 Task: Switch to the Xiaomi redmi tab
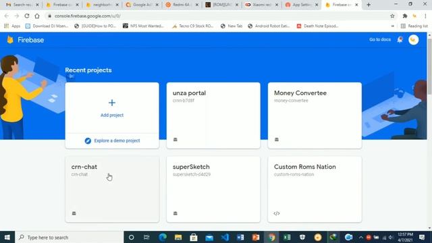click(262, 5)
